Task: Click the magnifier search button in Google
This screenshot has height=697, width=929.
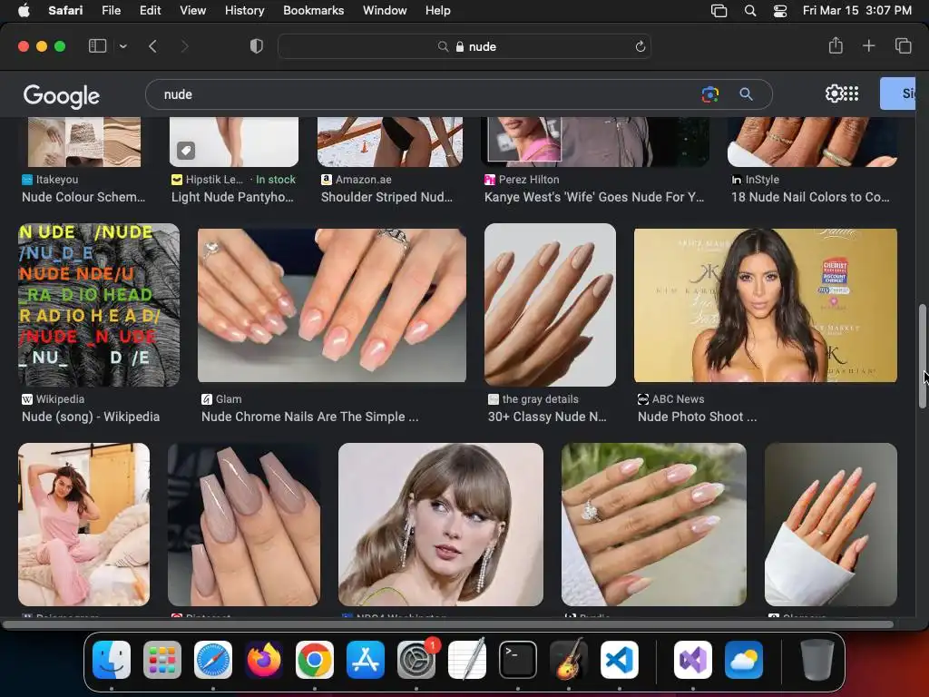Action: point(746,94)
